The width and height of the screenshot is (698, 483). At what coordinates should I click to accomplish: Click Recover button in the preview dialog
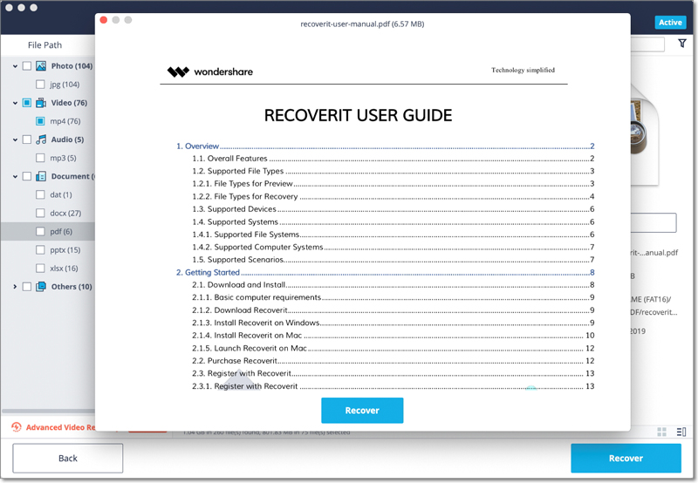pos(362,410)
